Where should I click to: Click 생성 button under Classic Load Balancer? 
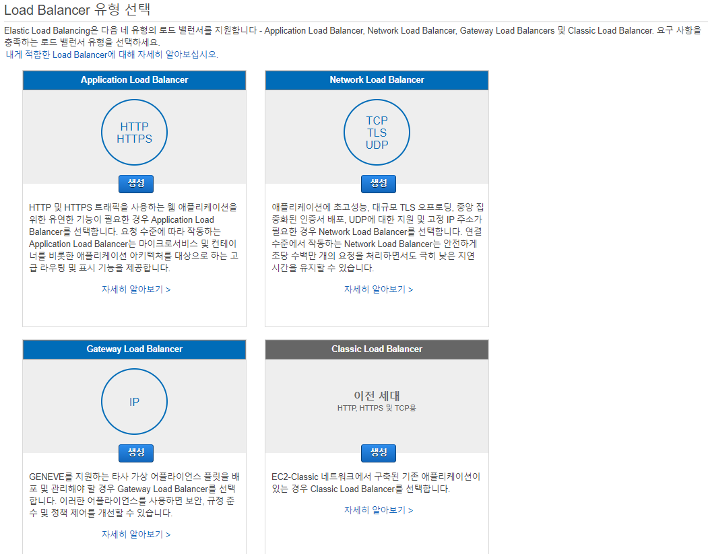click(x=379, y=453)
